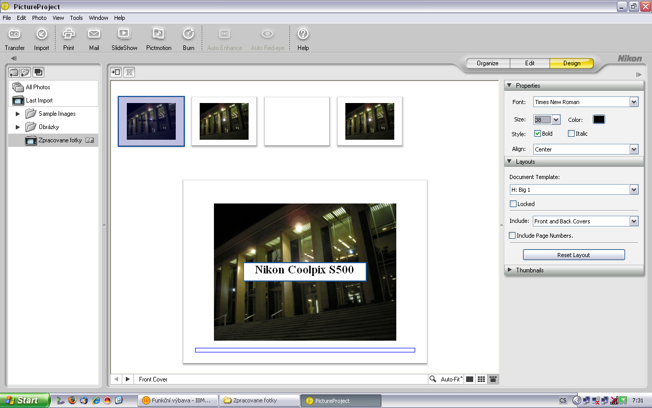Open Firefox from the quick launch bar
Image resolution: width=652 pixels, height=408 pixels.
pyautogui.click(x=72, y=400)
